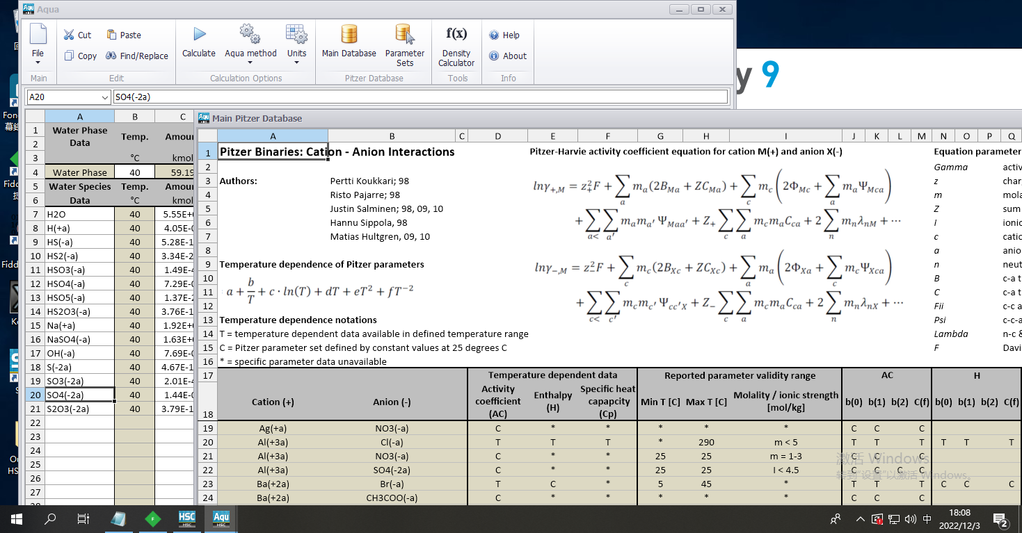Open the file-shaped app icon on the taskbar
Viewport: 1022px width, 533px height.
119,519
